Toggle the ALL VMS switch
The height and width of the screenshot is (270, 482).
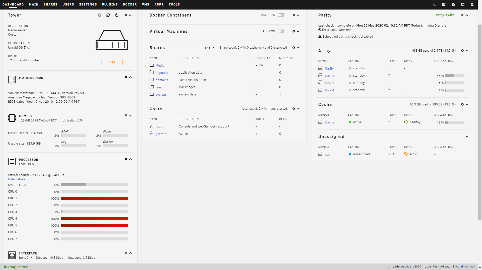pyautogui.click(x=281, y=31)
